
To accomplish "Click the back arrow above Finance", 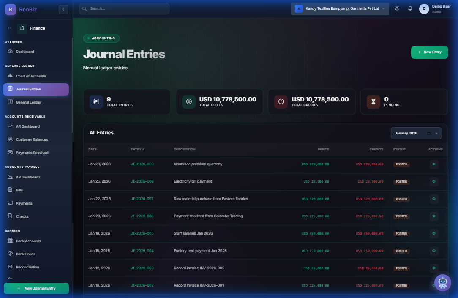I will [8, 28].
